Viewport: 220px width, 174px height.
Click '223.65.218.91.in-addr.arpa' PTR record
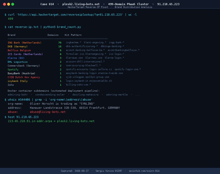[30, 121]
